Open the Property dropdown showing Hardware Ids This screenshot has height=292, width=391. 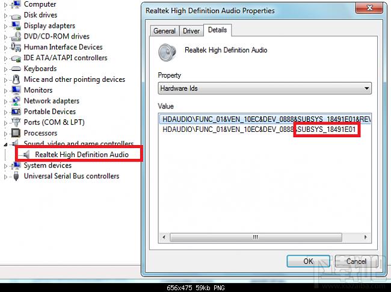[265, 89]
